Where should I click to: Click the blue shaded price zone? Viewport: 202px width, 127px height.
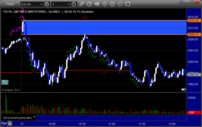(104, 27)
